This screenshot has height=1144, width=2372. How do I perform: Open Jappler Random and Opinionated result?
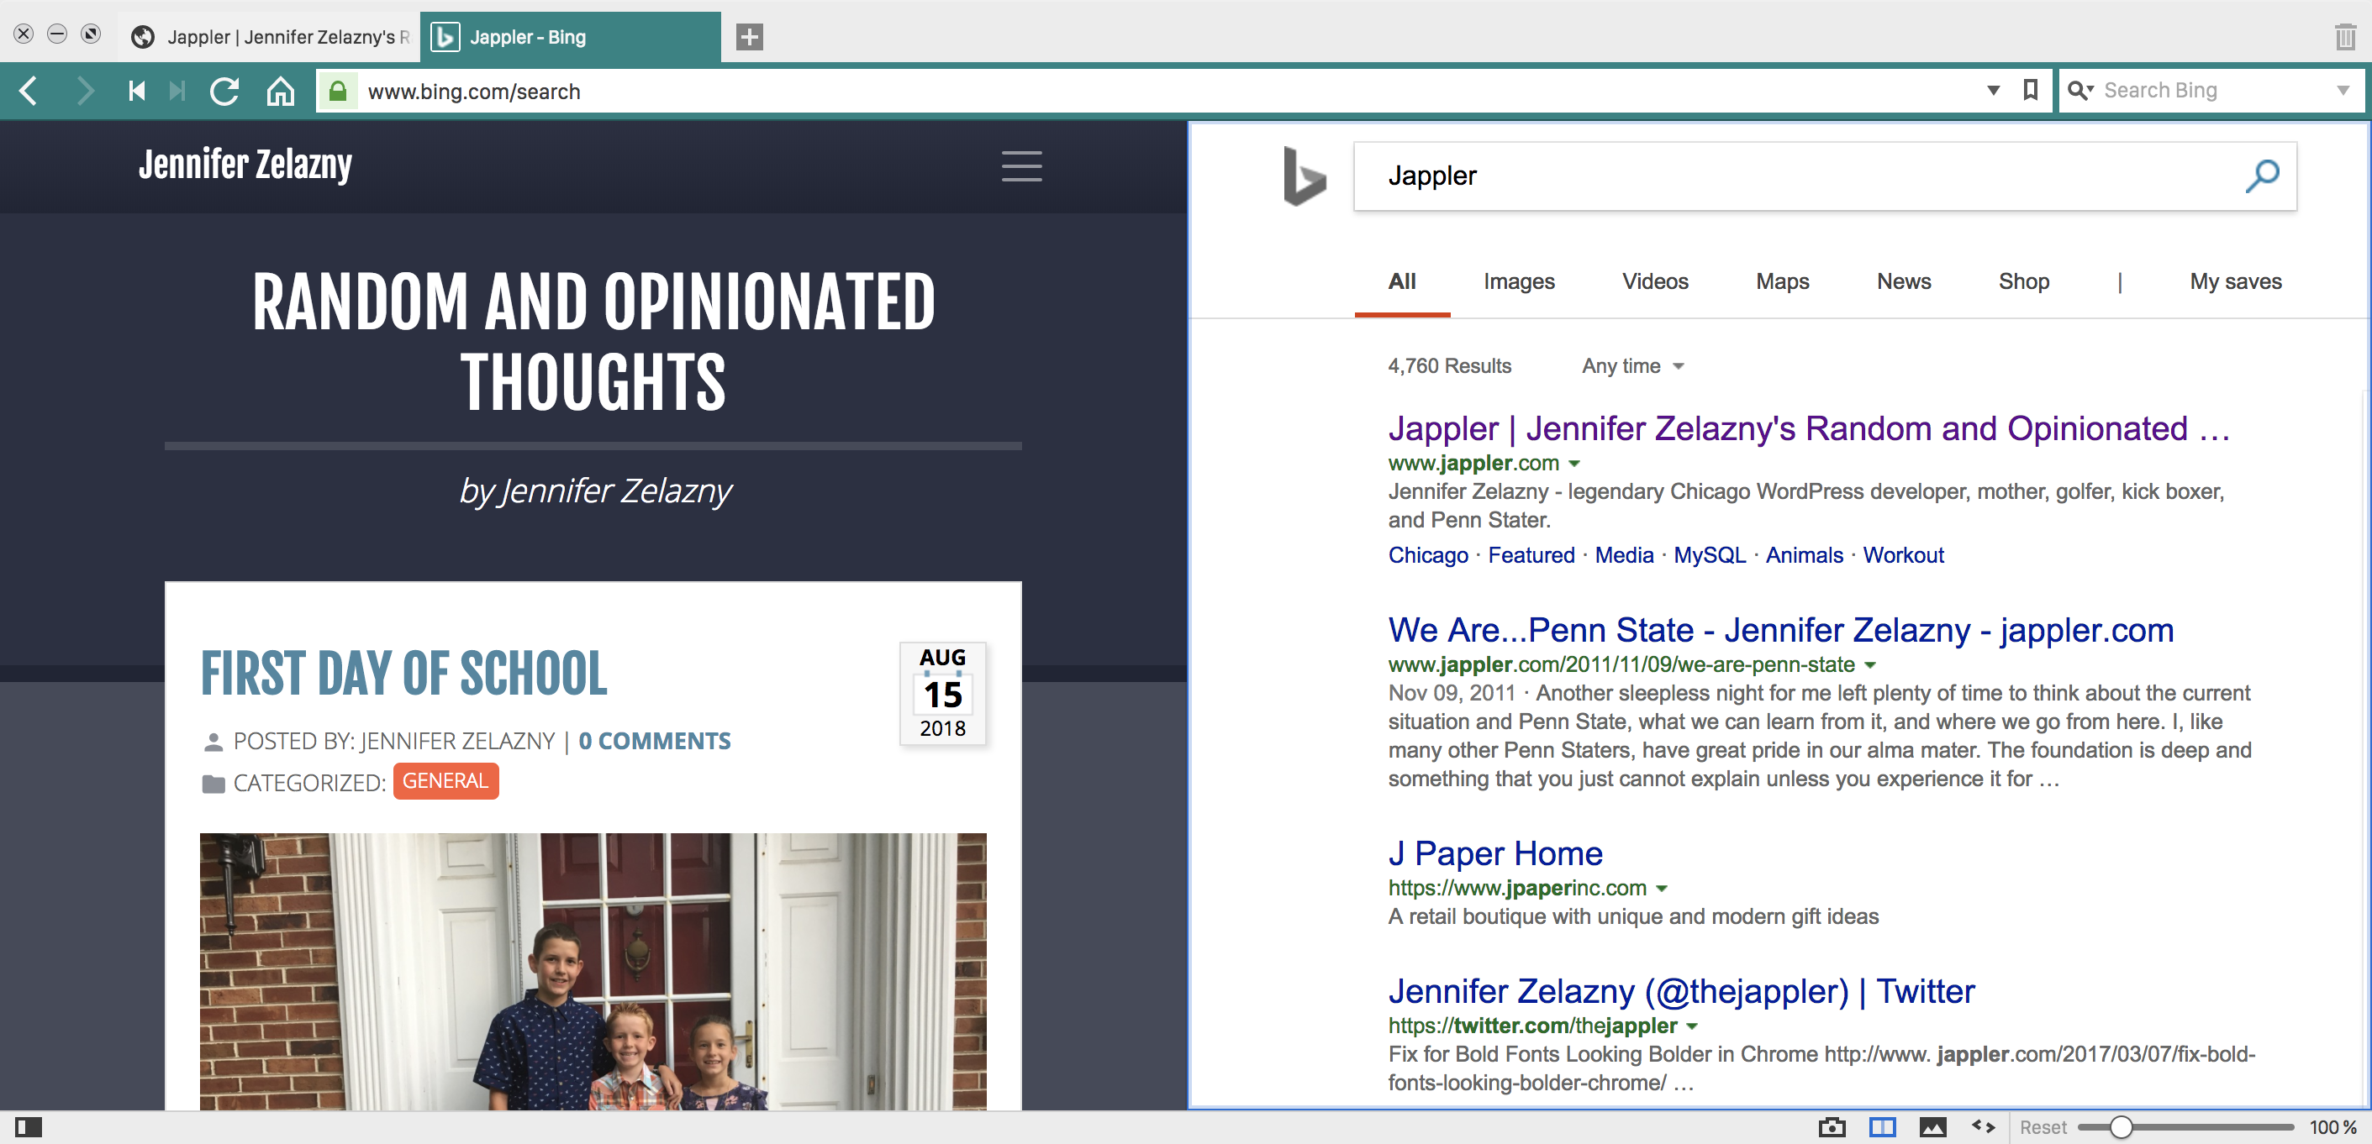pyautogui.click(x=1809, y=429)
